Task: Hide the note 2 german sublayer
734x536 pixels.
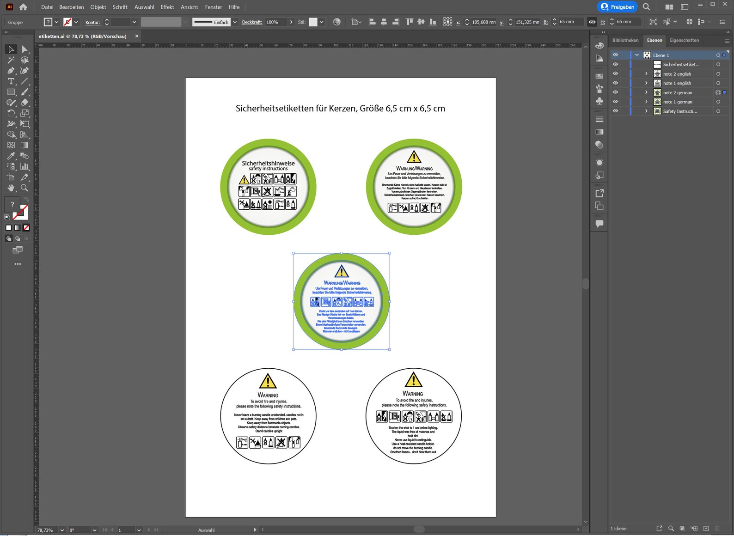Action: point(615,92)
